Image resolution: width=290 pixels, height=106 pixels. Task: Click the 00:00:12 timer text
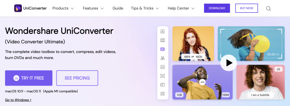pyautogui.click(x=273, y=54)
